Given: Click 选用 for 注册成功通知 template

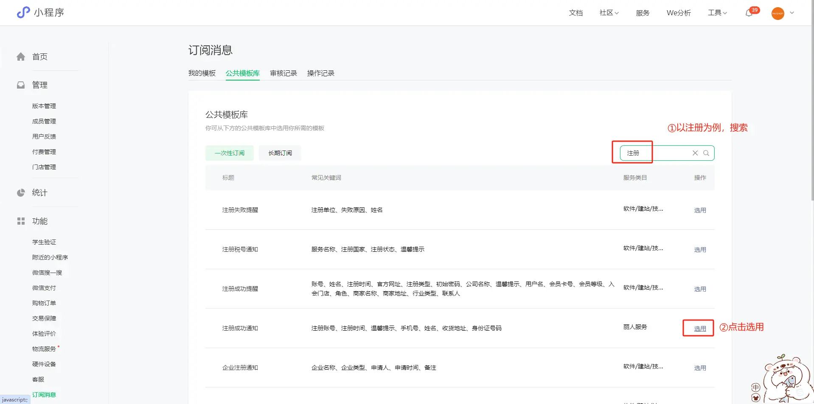Looking at the screenshot, I should pos(700,329).
